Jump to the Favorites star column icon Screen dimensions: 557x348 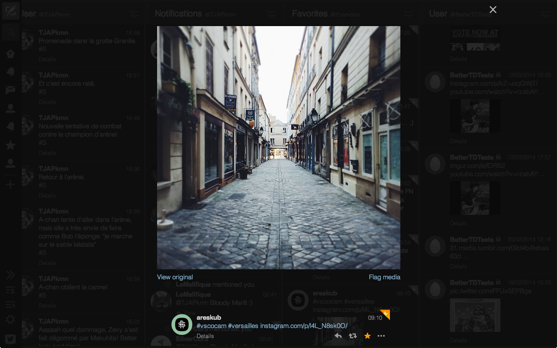[10, 145]
